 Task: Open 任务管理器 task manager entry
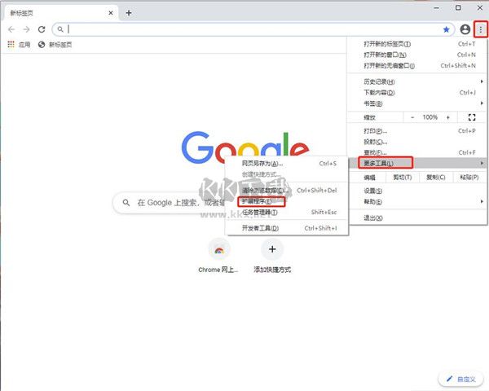[x=286, y=213]
